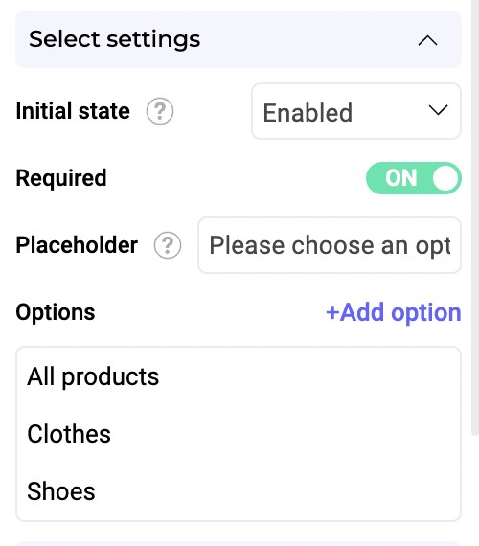Viewport: 479px width, 546px height.
Task: Click the Select settings header
Action: point(239,39)
